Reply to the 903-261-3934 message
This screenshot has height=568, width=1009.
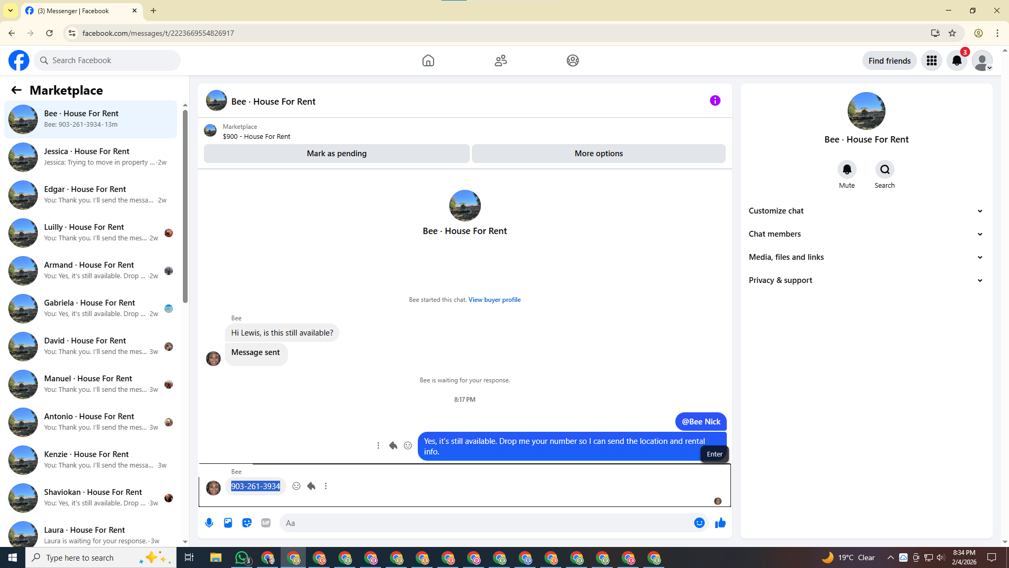coord(311,486)
